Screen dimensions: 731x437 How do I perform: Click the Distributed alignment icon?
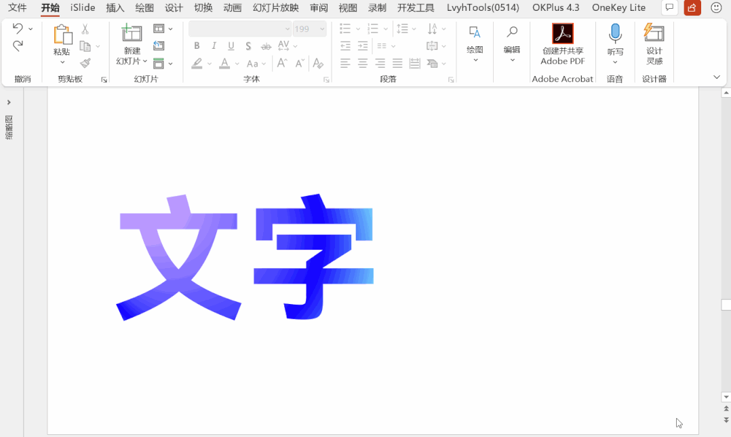click(414, 63)
